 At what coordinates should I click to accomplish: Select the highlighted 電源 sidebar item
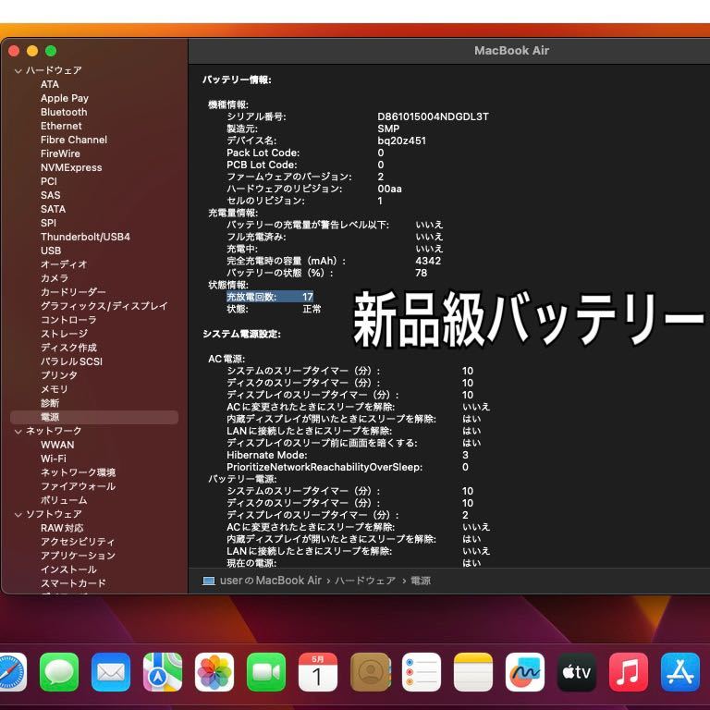pos(94,417)
